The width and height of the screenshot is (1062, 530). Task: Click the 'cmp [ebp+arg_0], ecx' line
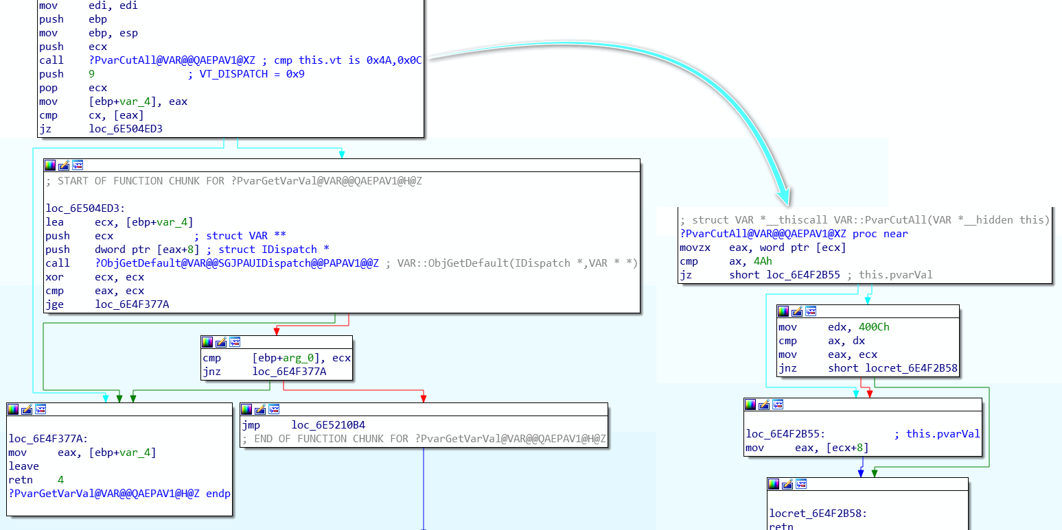[277, 358]
